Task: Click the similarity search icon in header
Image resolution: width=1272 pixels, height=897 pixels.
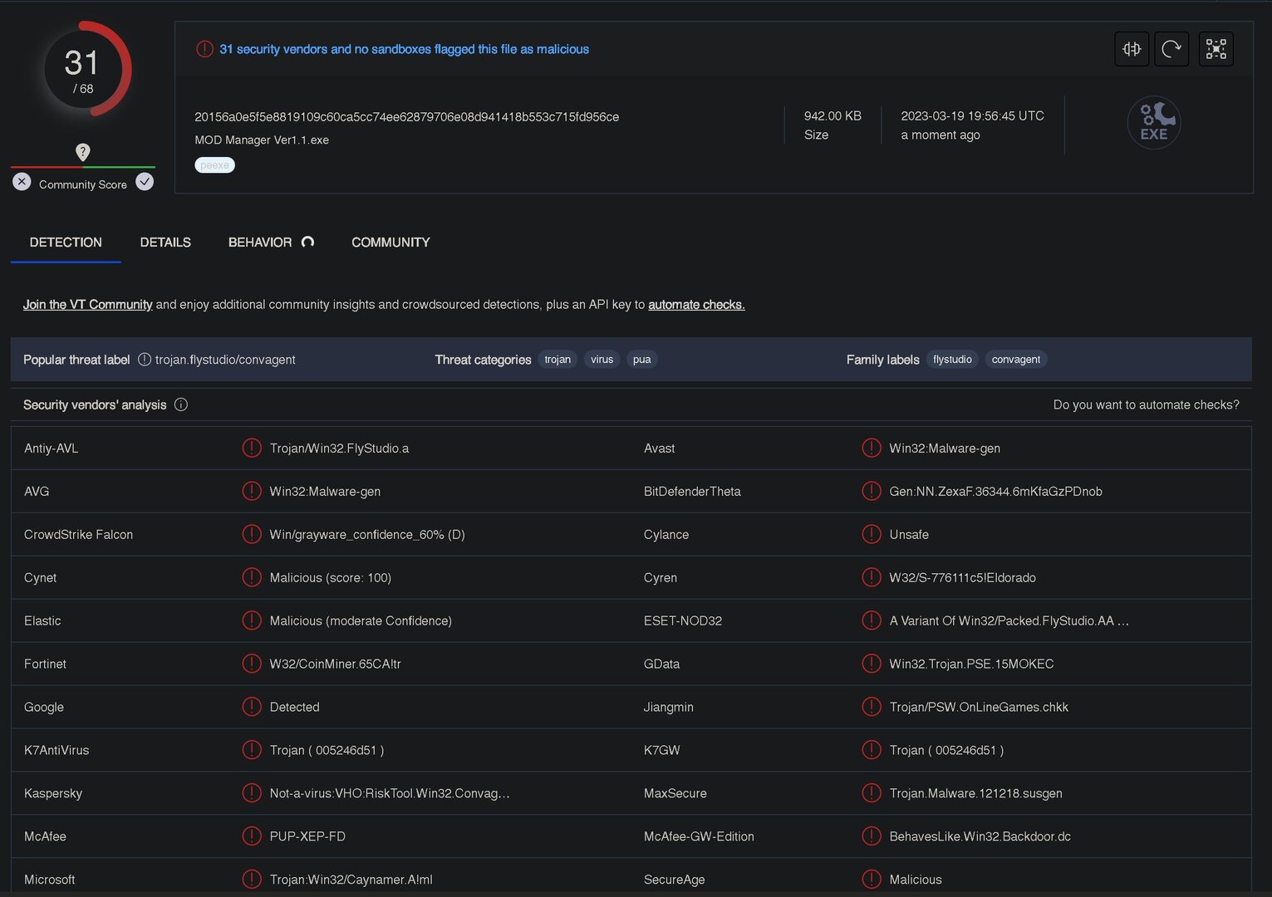Action: [1132, 49]
